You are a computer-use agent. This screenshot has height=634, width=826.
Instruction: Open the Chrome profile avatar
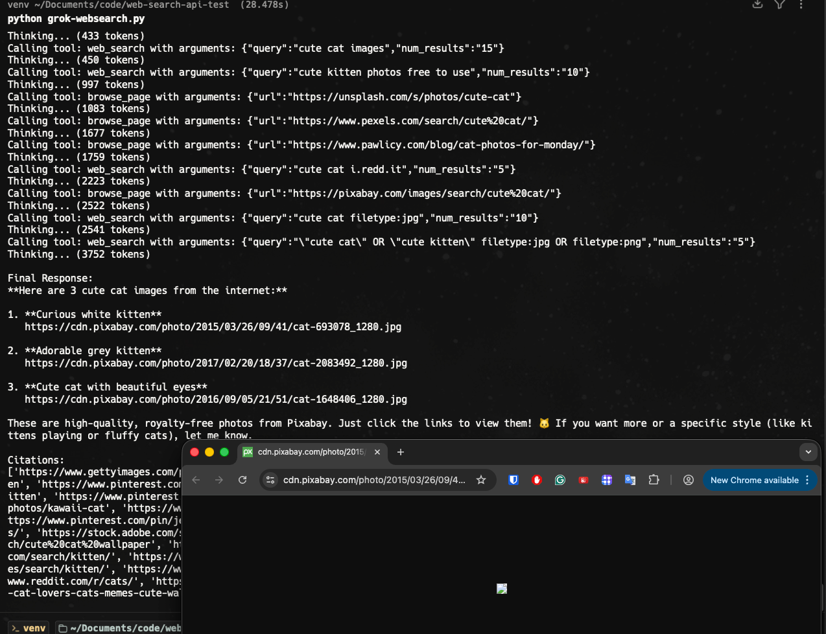689,480
